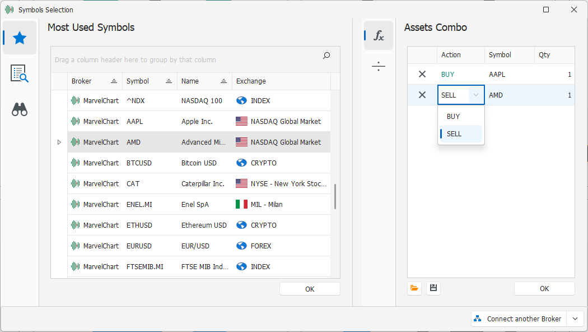Click the globe icon in EURUSD row
This screenshot has height=332, width=588.
241,246
